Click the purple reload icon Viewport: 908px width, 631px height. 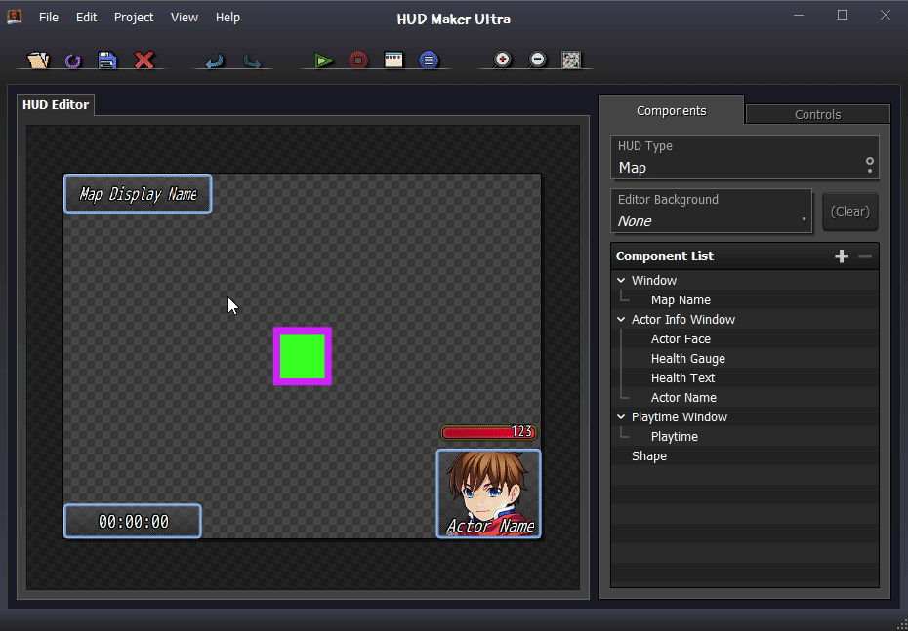[x=73, y=60]
